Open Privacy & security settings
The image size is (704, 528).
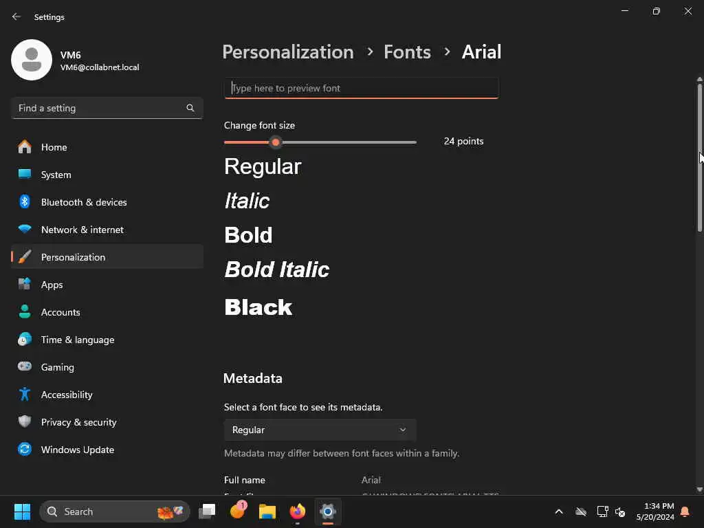107,421
